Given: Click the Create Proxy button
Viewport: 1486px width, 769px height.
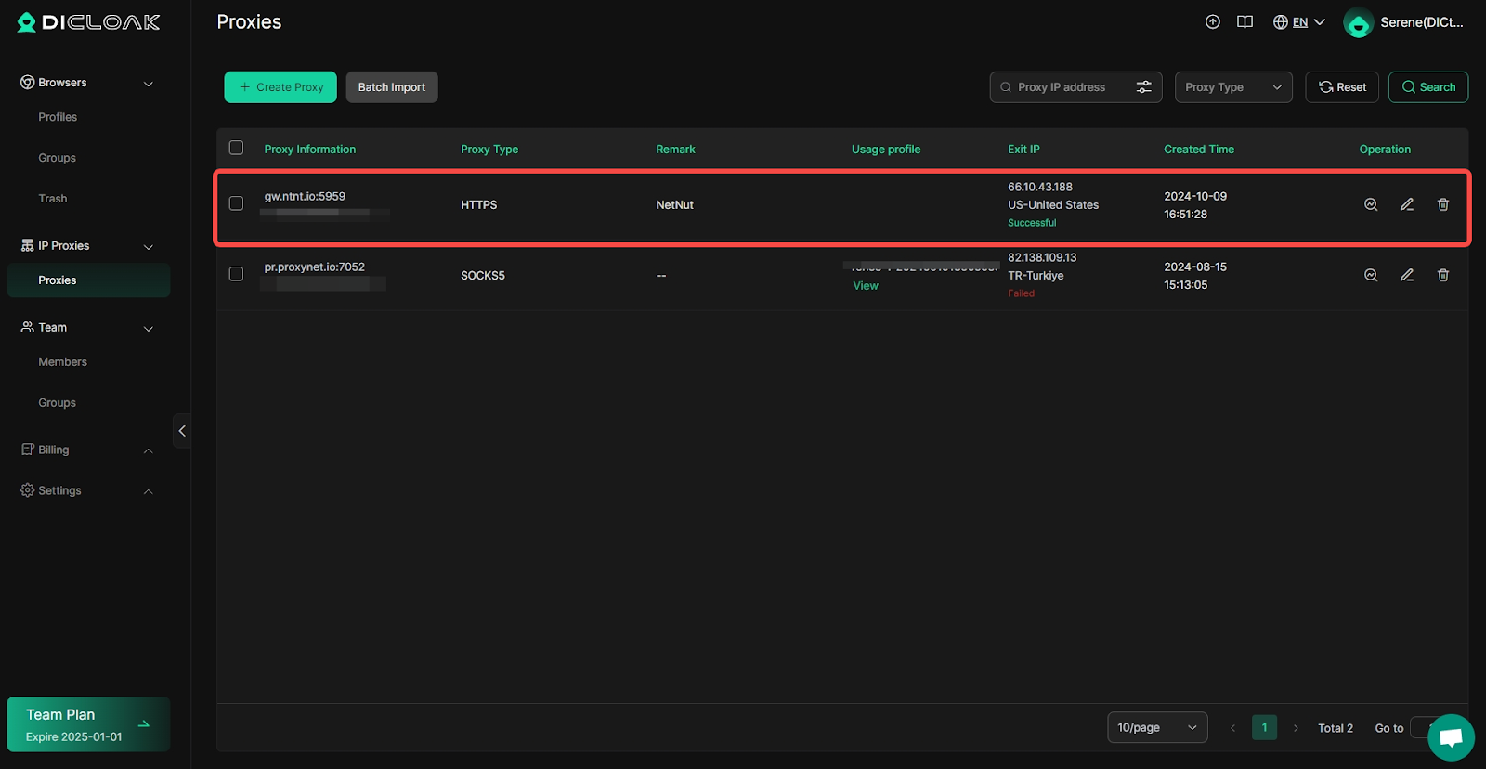Looking at the screenshot, I should pyautogui.click(x=280, y=87).
